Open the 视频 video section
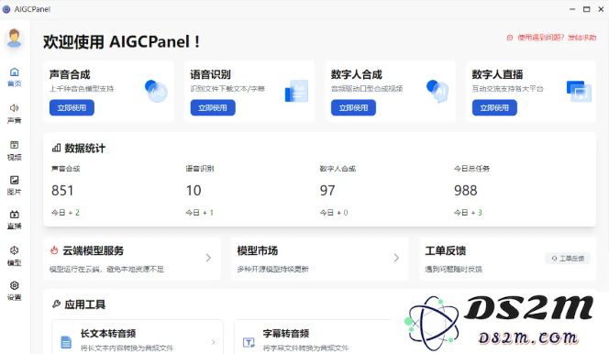The height and width of the screenshot is (354, 609). [x=15, y=150]
